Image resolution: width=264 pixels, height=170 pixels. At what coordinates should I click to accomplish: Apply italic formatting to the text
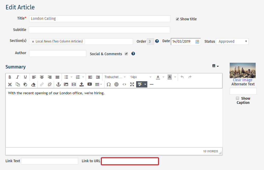click(x=17, y=77)
